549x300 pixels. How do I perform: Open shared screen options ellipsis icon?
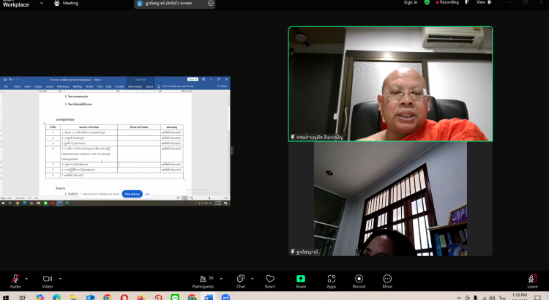pos(210,3)
